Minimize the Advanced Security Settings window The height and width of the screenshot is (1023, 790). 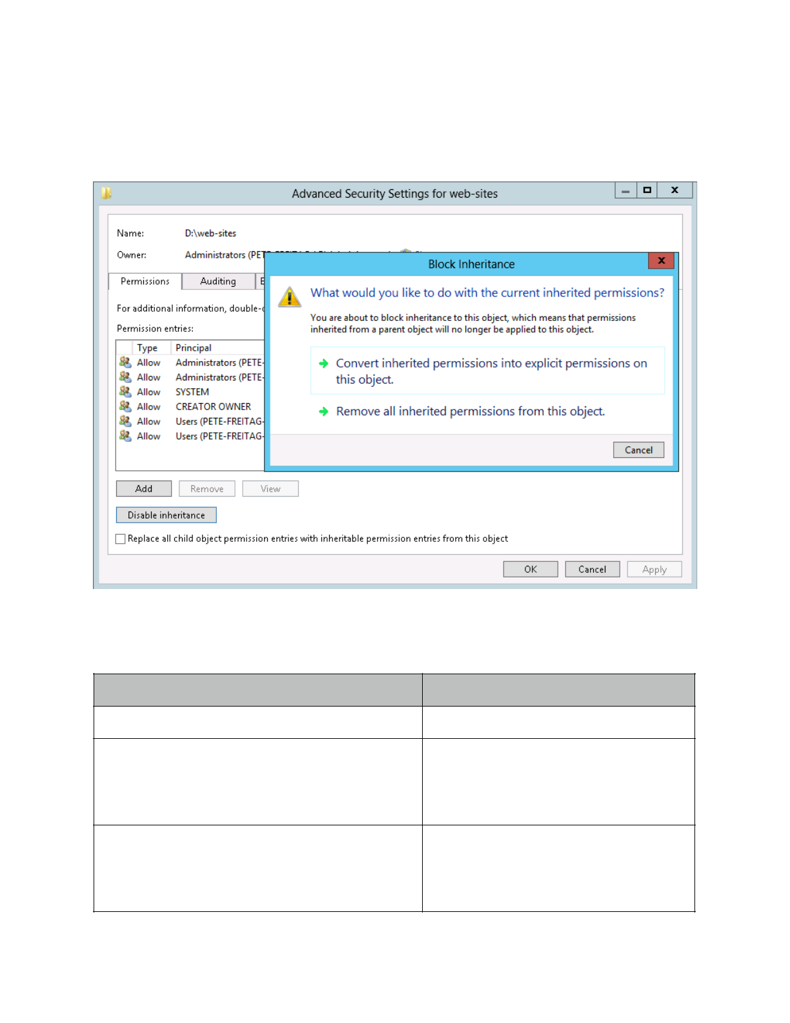tap(625, 191)
